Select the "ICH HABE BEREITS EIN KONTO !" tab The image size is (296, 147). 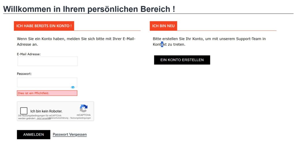[x=44, y=26]
